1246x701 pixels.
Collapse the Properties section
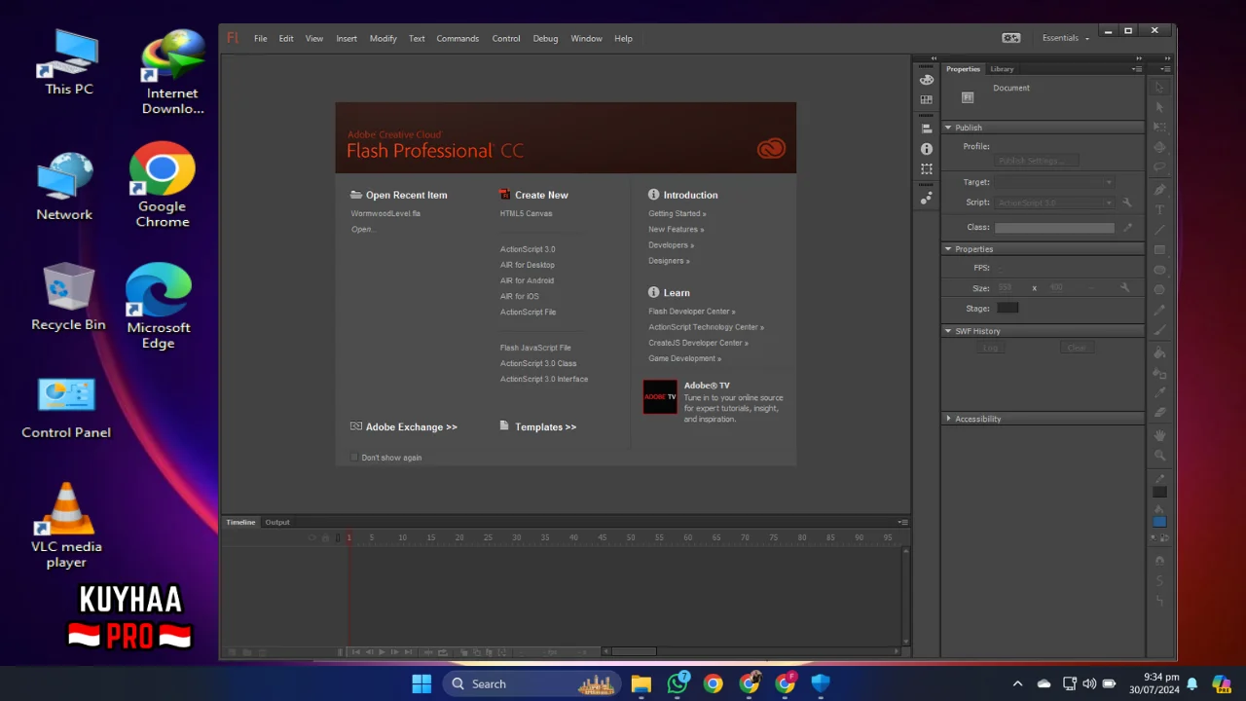(x=948, y=249)
